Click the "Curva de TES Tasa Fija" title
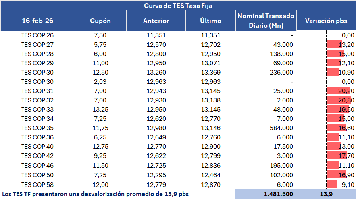The width and height of the screenshot is (356, 199). (178, 6)
